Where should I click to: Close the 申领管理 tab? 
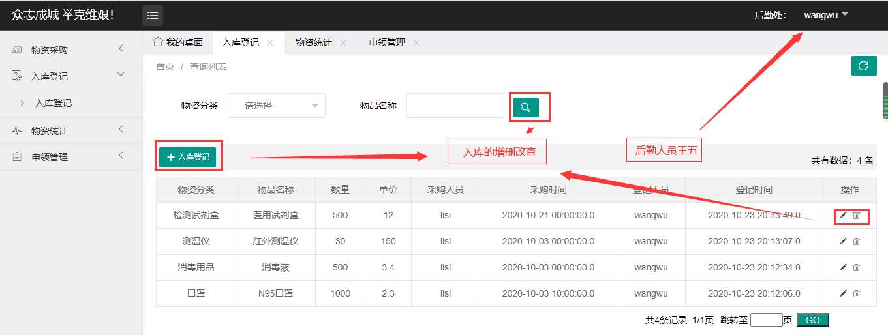(x=416, y=43)
